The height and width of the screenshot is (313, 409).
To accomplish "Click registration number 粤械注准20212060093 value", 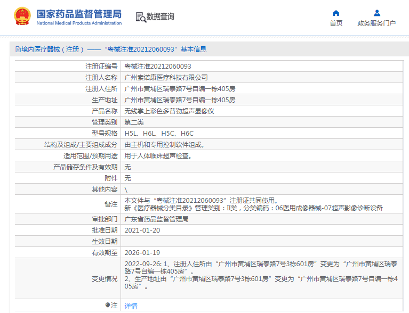I will point(158,67).
